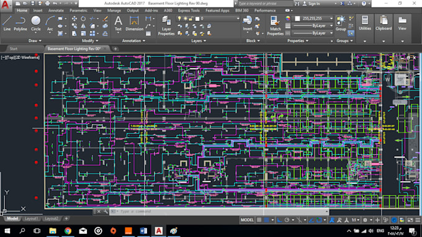Click the Copy tool in Modify panel
Viewport: 422px width, 237px height.
pos(74,26)
